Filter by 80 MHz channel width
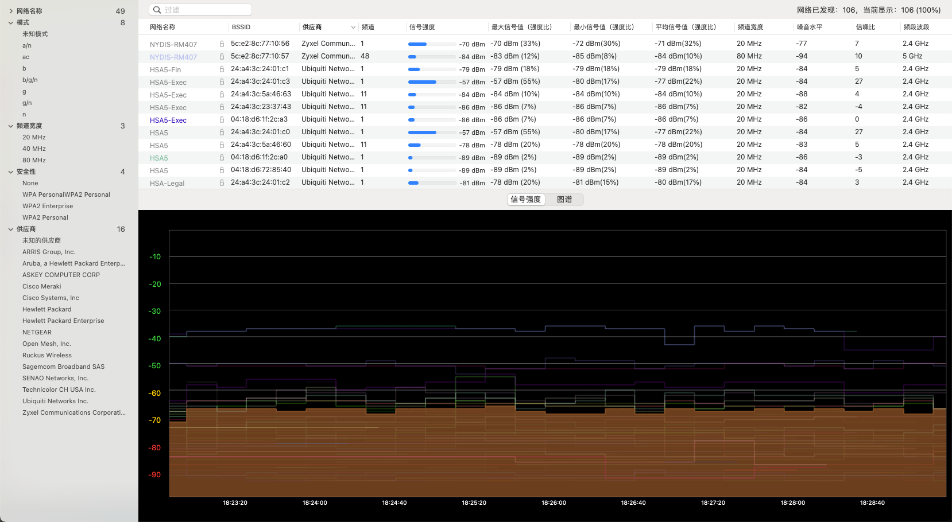The height and width of the screenshot is (522, 952). coord(34,160)
